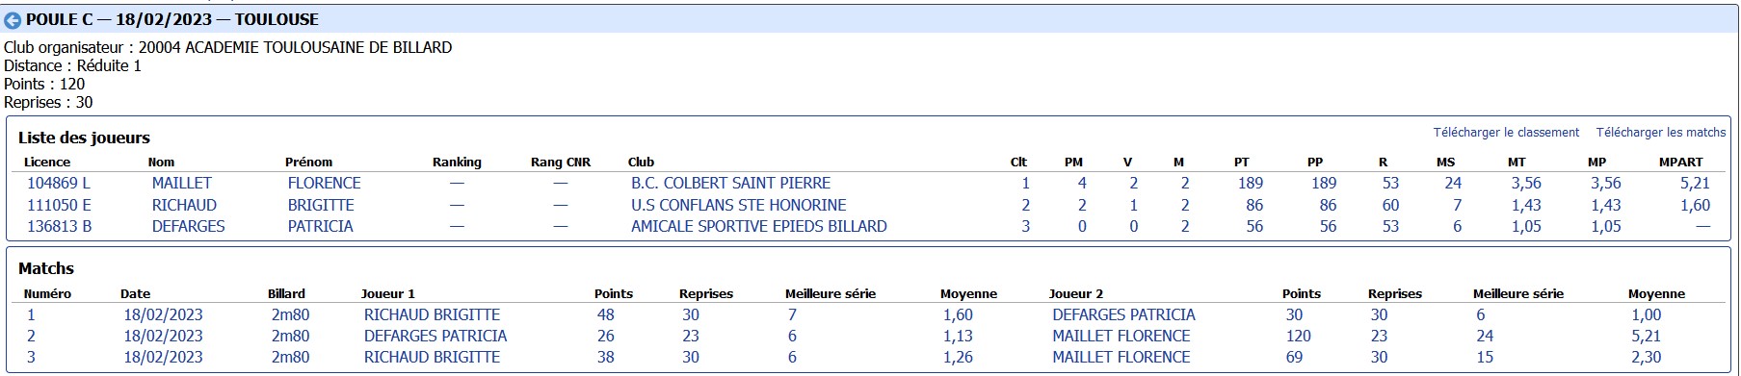Click the Meilleure série header for Joueur 1

click(x=830, y=293)
